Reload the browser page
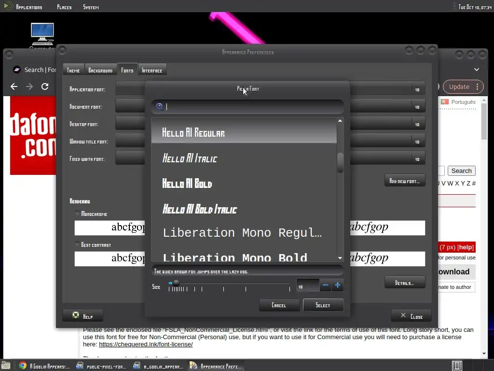This screenshot has width=494, height=371. point(45,86)
